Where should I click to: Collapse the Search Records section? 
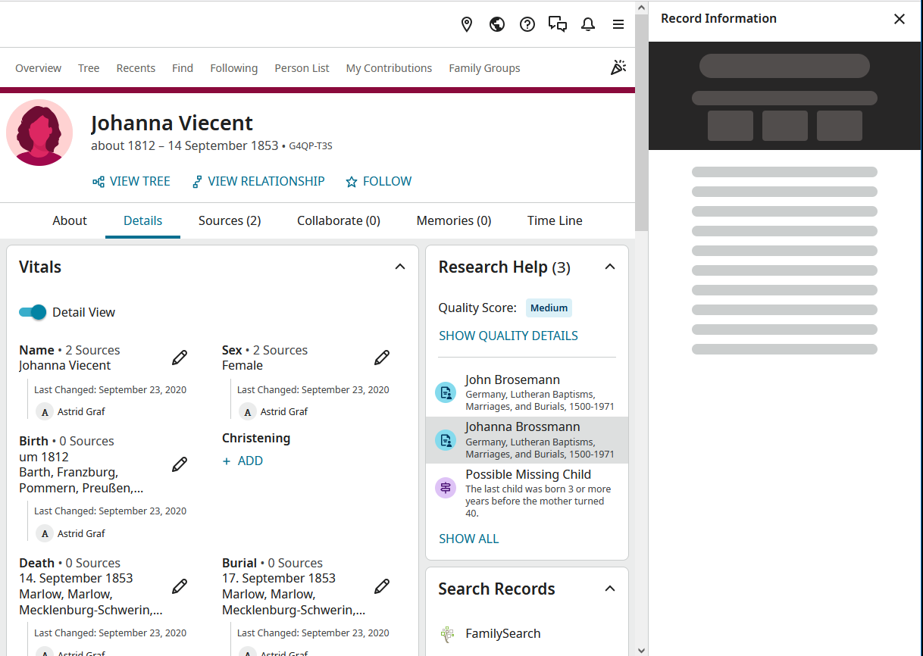610,589
